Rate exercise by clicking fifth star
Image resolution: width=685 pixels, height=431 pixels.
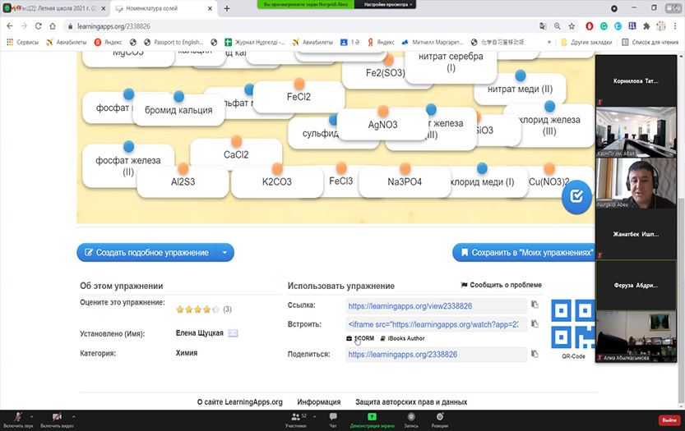tap(215, 309)
